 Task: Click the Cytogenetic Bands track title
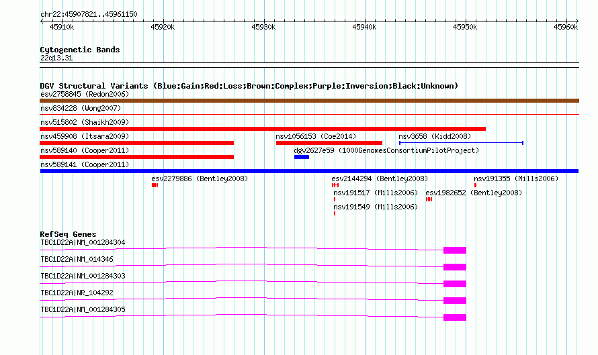tap(80, 50)
